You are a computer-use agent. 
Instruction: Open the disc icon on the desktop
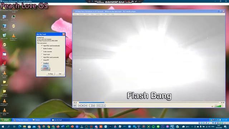click(4, 46)
